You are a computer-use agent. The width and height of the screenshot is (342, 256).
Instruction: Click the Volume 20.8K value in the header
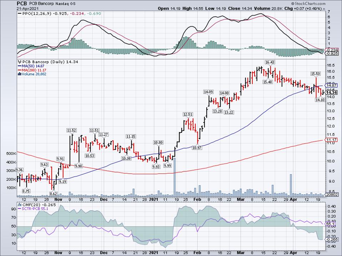point(268,9)
